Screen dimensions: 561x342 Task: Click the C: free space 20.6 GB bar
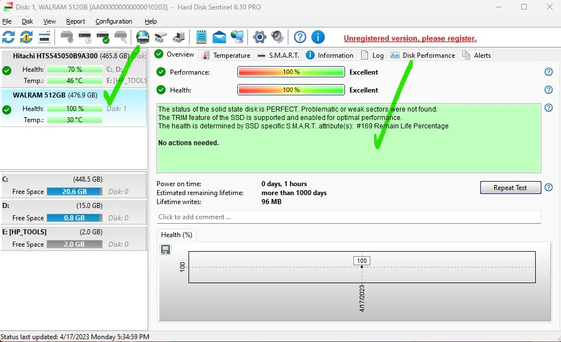tap(75, 191)
